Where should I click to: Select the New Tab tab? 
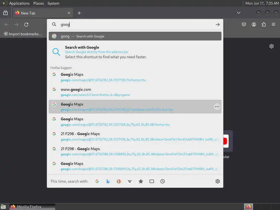click(43, 13)
